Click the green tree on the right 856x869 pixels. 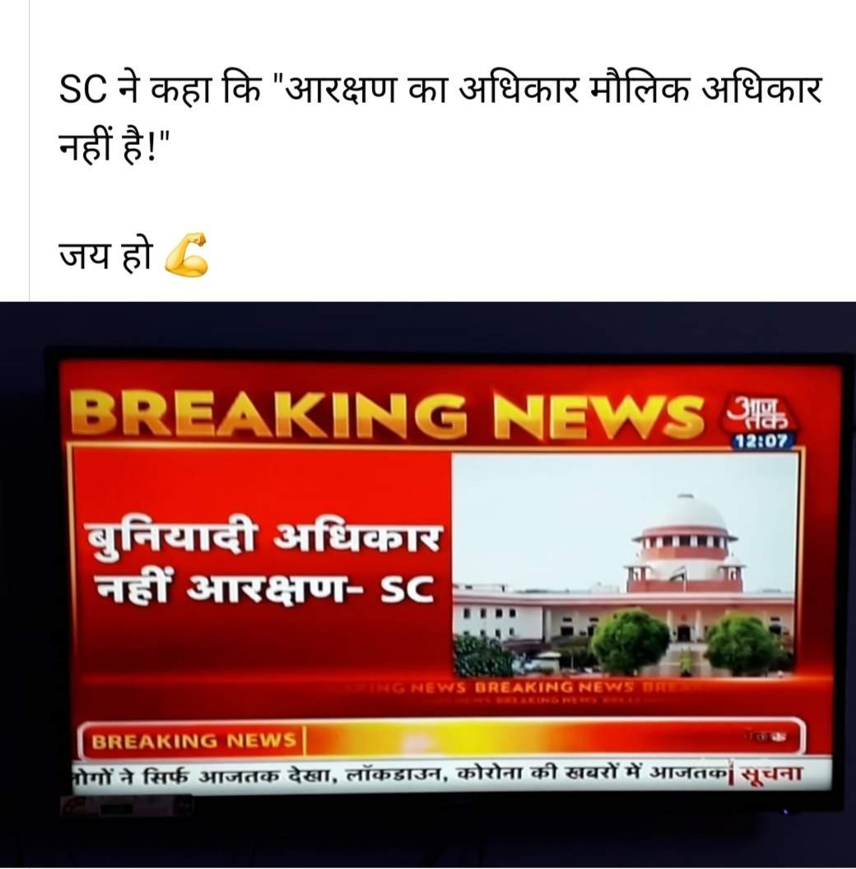pyautogui.click(x=743, y=644)
